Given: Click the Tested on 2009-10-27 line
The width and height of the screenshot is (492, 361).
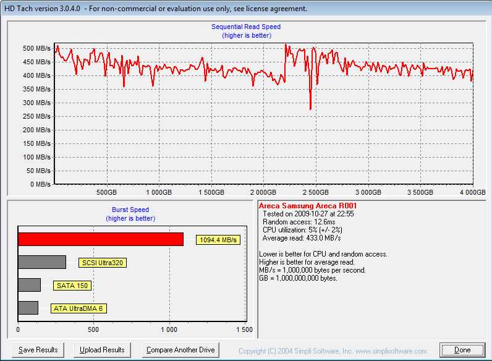Looking at the screenshot, I should click(x=308, y=214).
